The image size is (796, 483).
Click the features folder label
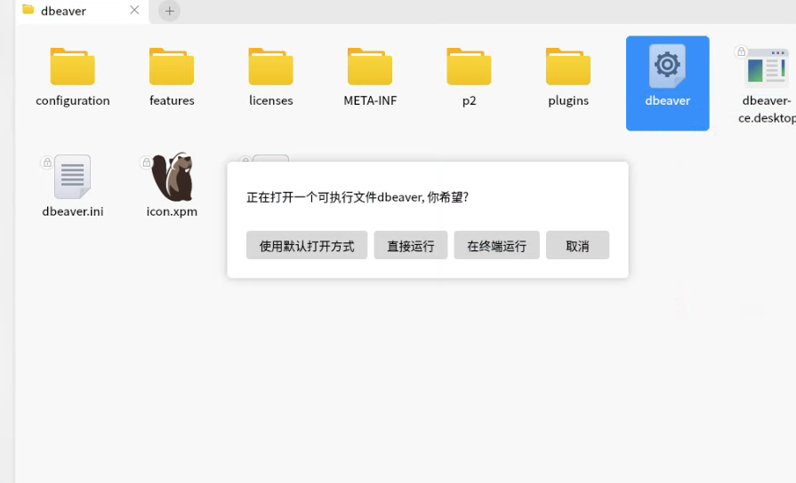(x=172, y=100)
